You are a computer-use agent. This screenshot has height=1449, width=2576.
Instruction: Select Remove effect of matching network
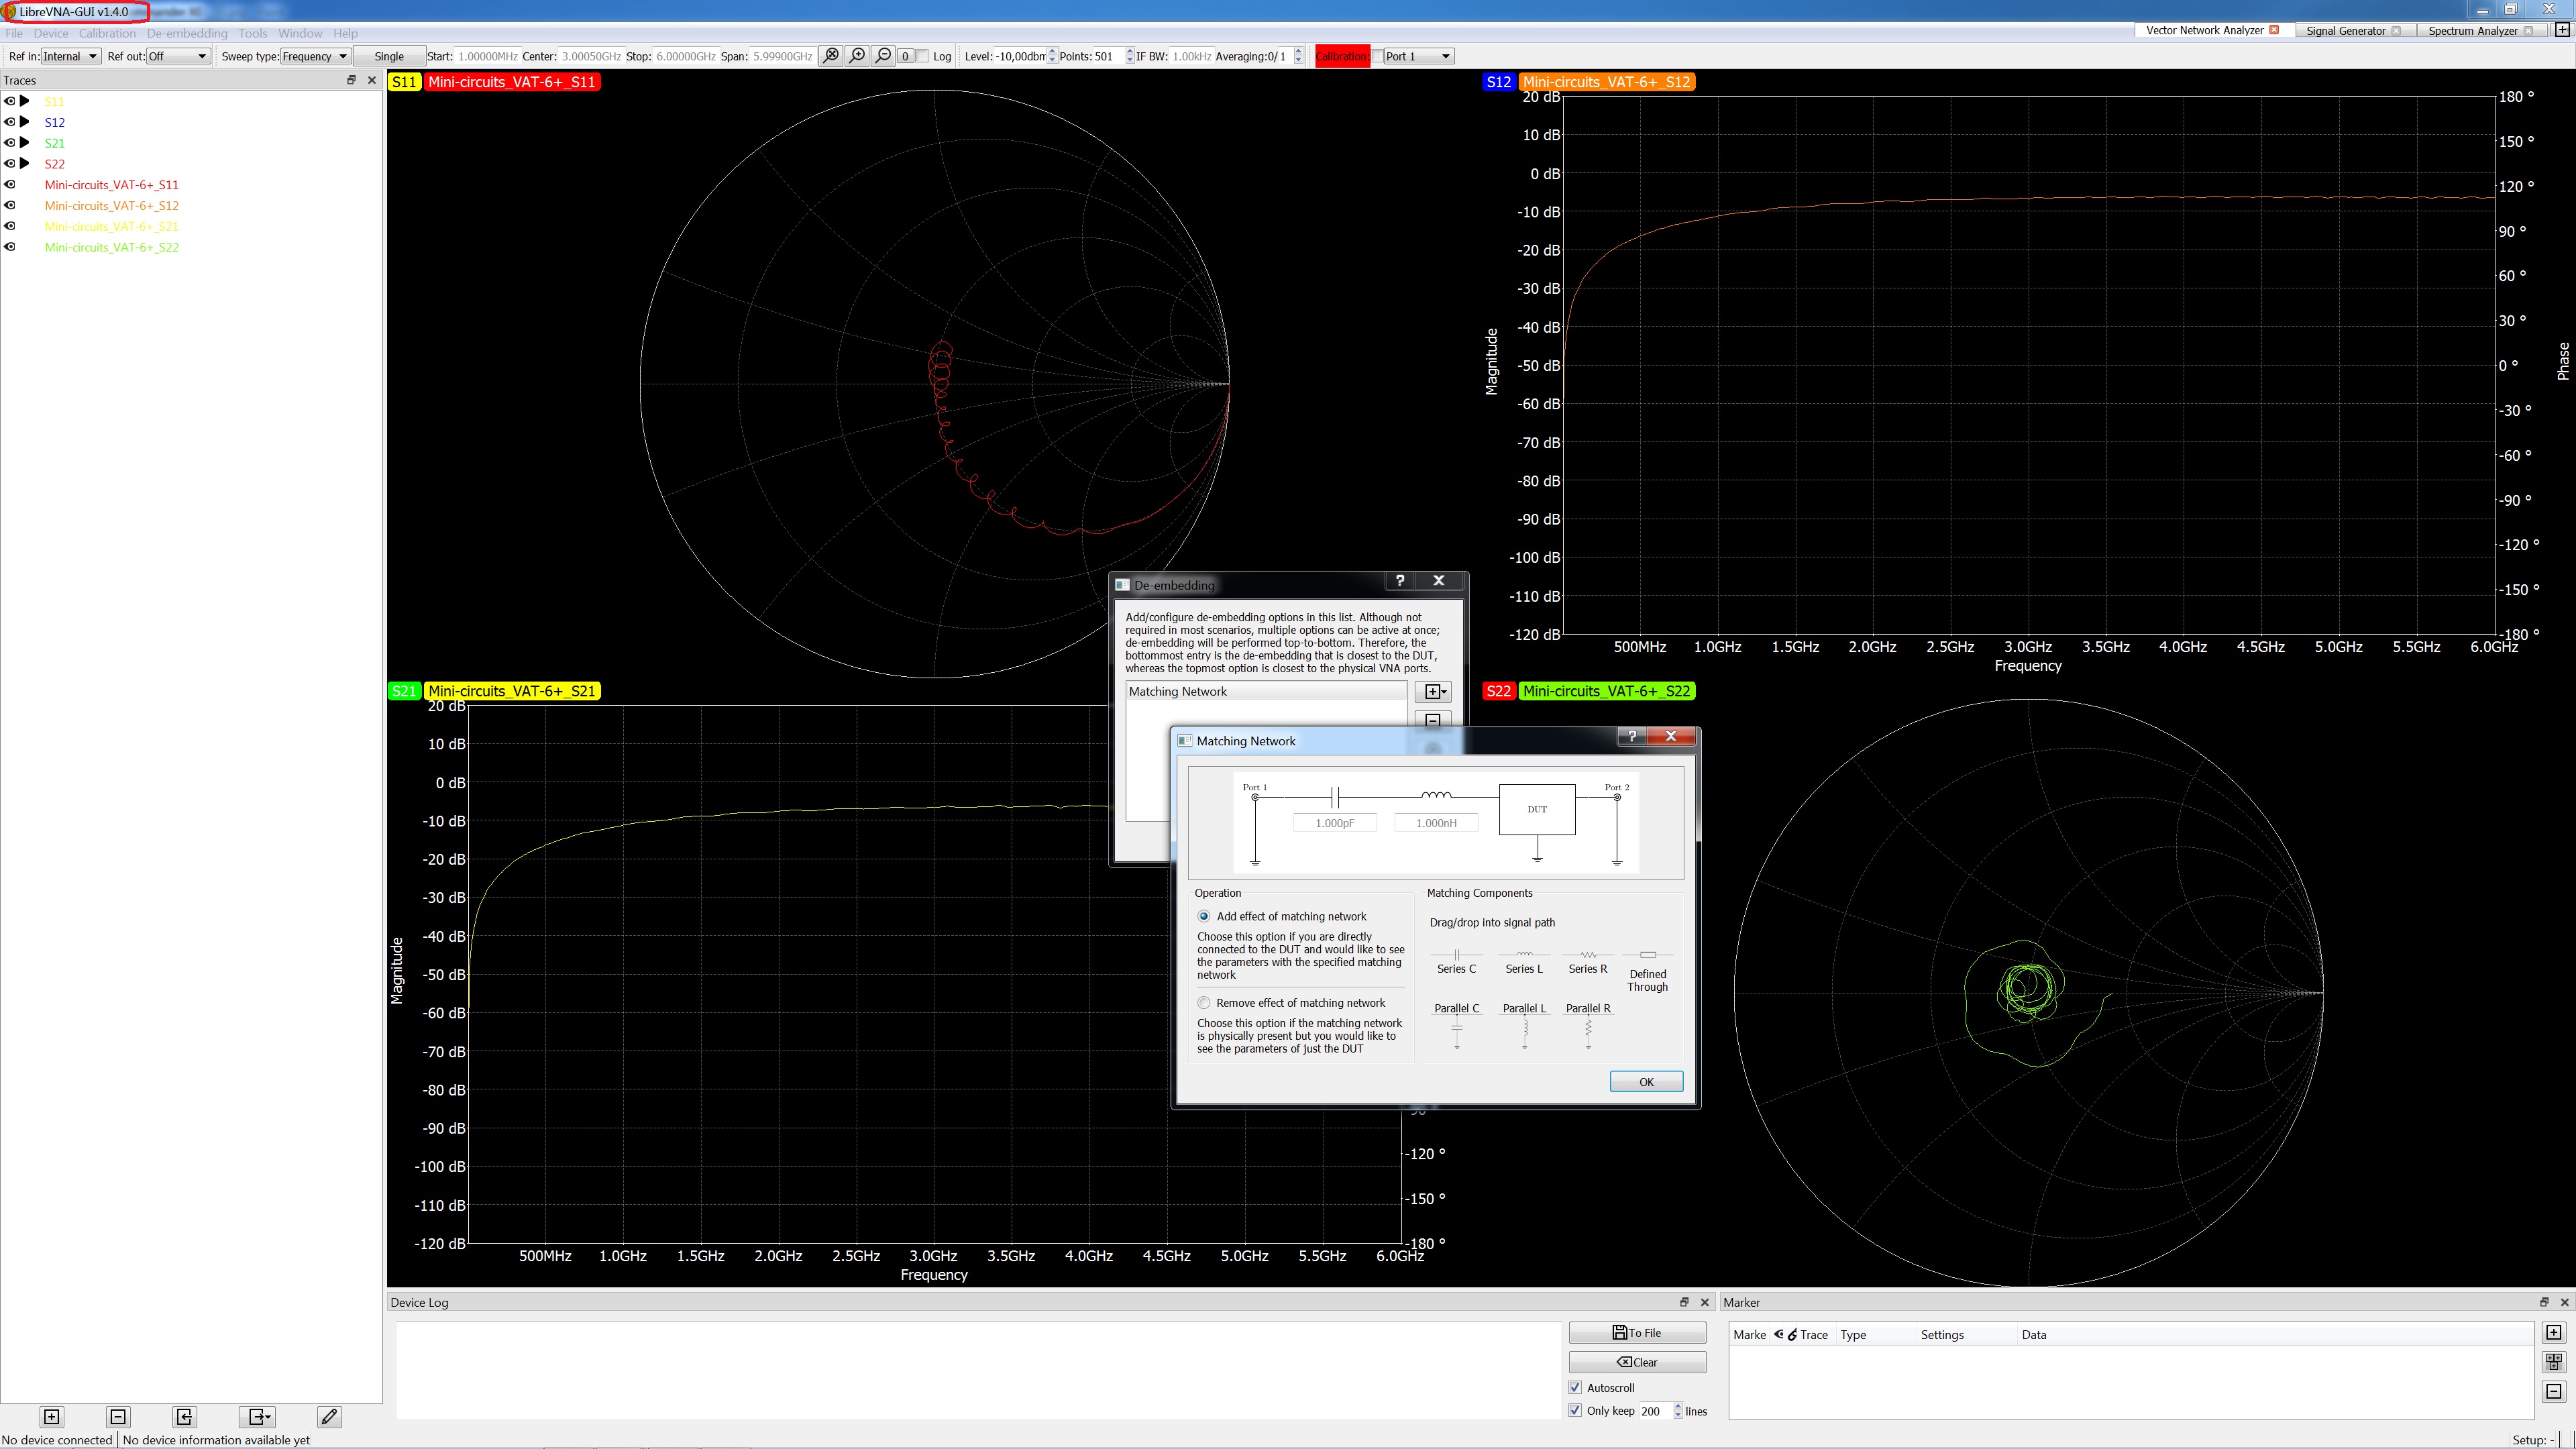click(1204, 1003)
